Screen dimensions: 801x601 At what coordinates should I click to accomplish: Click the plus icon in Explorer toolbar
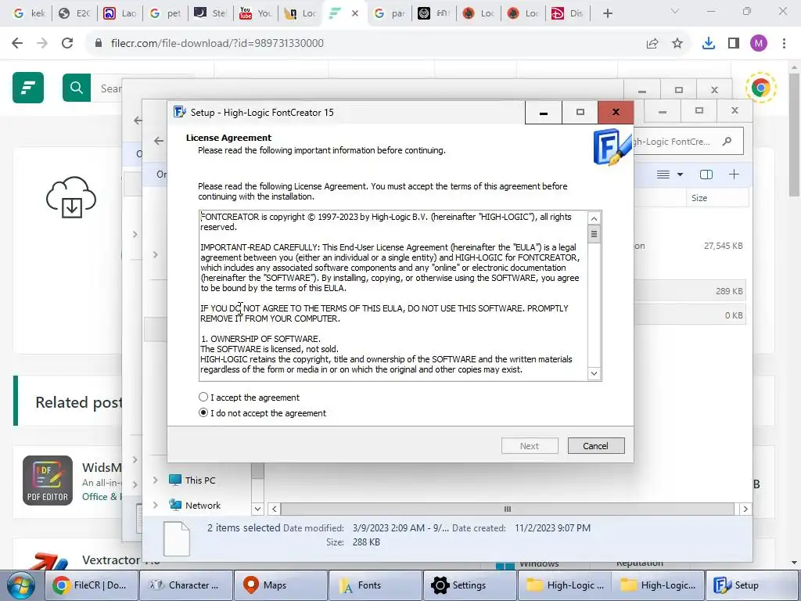pyautogui.click(x=734, y=175)
